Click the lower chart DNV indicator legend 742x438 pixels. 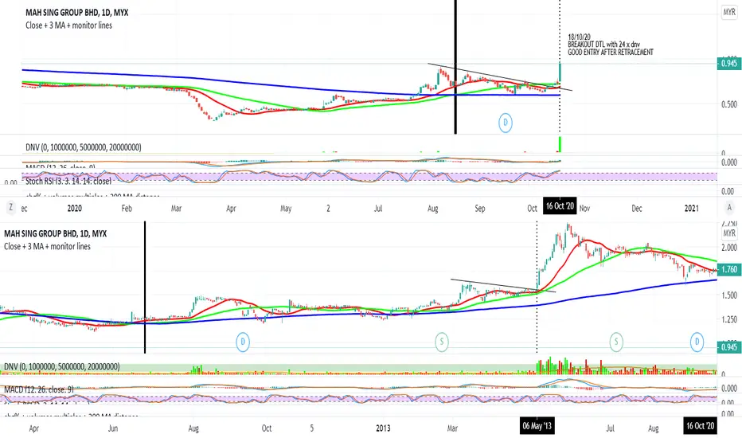point(62,366)
